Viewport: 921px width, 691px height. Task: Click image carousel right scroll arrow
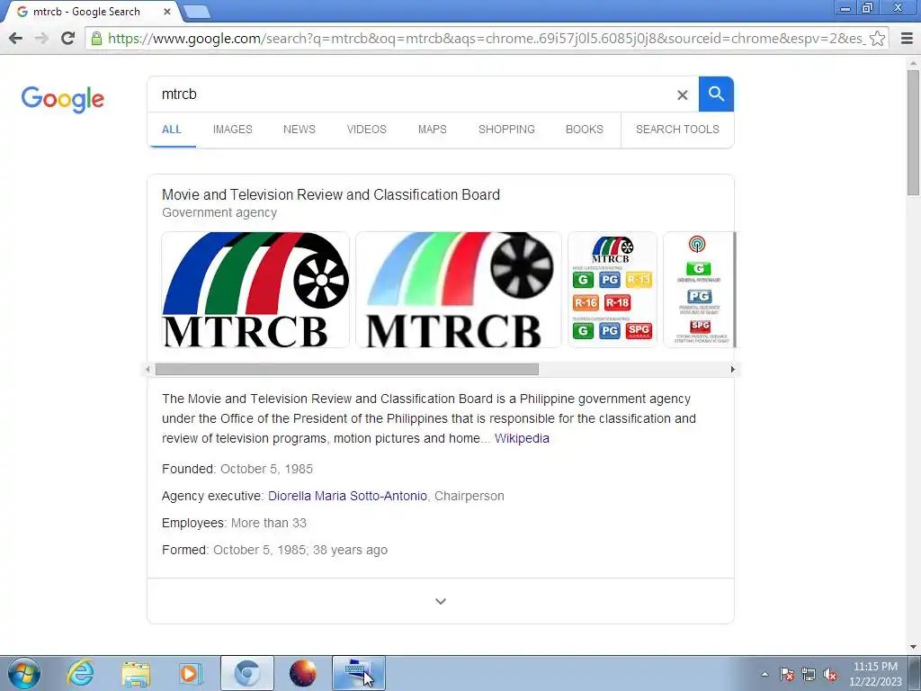[x=732, y=370]
